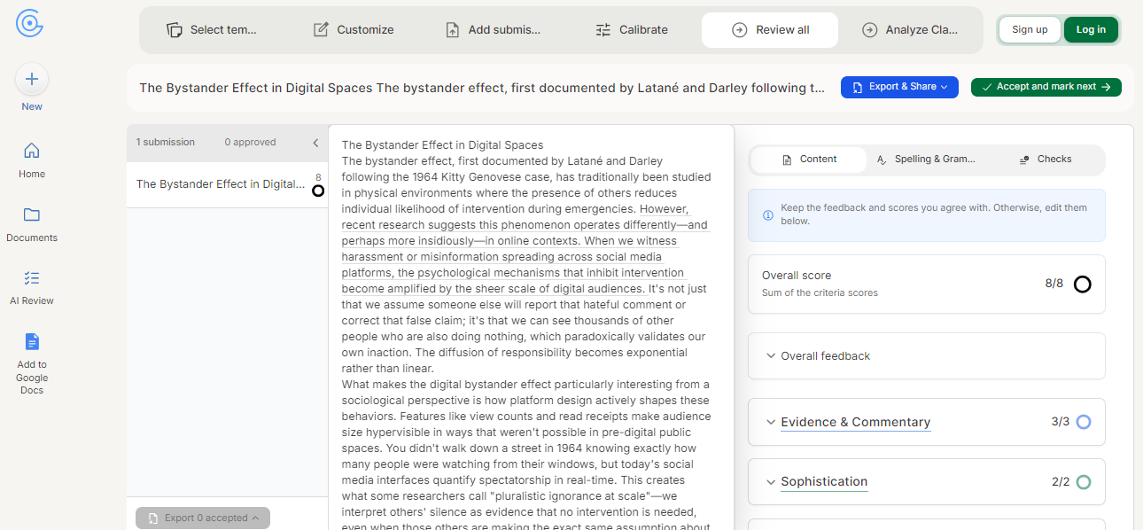Image resolution: width=1143 pixels, height=530 pixels.
Task: Click the info icon in notice
Action: tap(768, 215)
